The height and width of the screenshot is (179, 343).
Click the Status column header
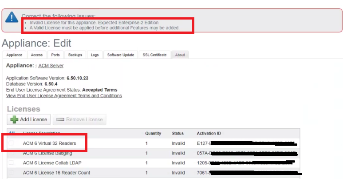(178, 133)
